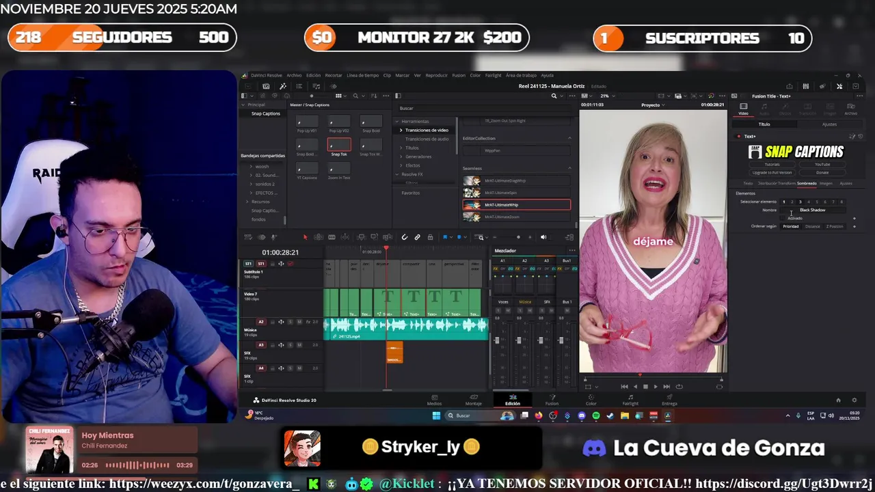Toggle the linked selection chain icon
This screenshot has width=875, height=492.
[417, 237]
